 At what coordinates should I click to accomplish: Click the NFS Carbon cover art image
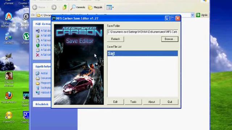click(79, 64)
